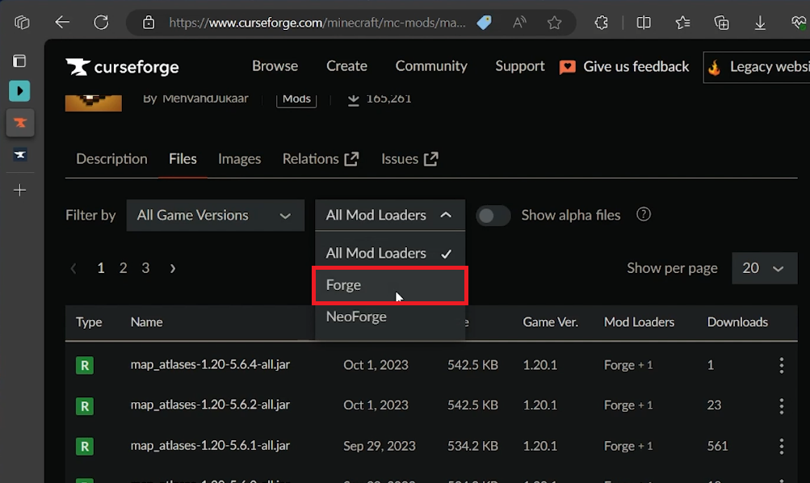Switch to Images tab
The height and width of the screenshot is (483, 810).
pyautogui.click(x=239, y=158)
